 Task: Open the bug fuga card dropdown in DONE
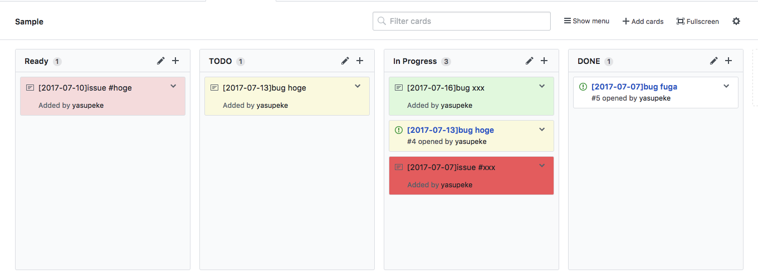(x=726, y=86)
